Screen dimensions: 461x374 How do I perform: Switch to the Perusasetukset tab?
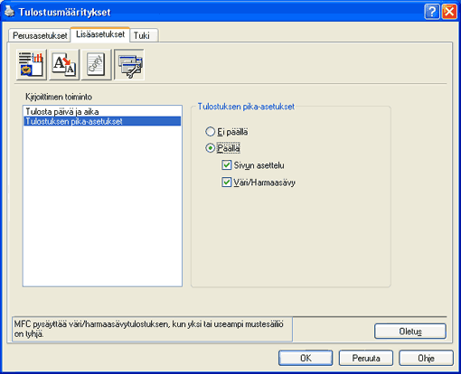40,35
